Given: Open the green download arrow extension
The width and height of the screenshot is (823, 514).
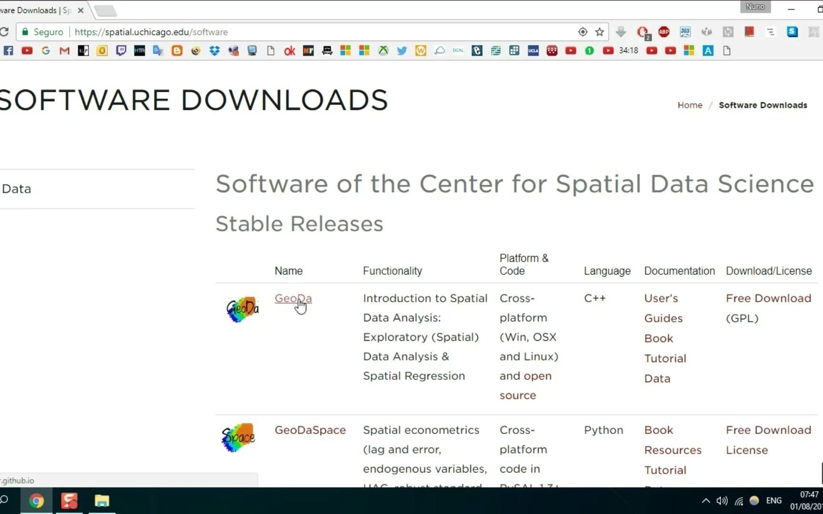Looking at the screenshot, I should 621,32.
